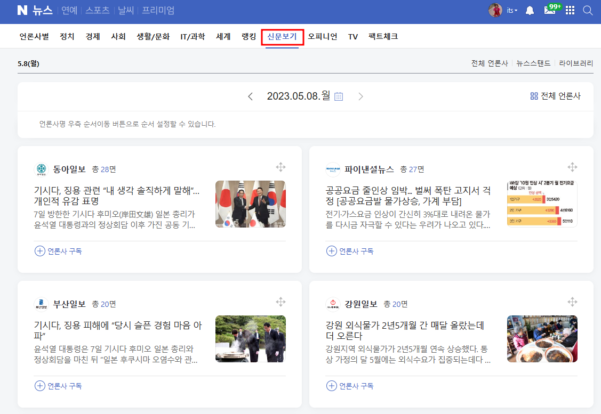The width and height of the screenshot is (601, 414).
Task: Subscribe to 파이낸셜뉴스 with 언론사 구독
Action: click(x=350, y=251)
